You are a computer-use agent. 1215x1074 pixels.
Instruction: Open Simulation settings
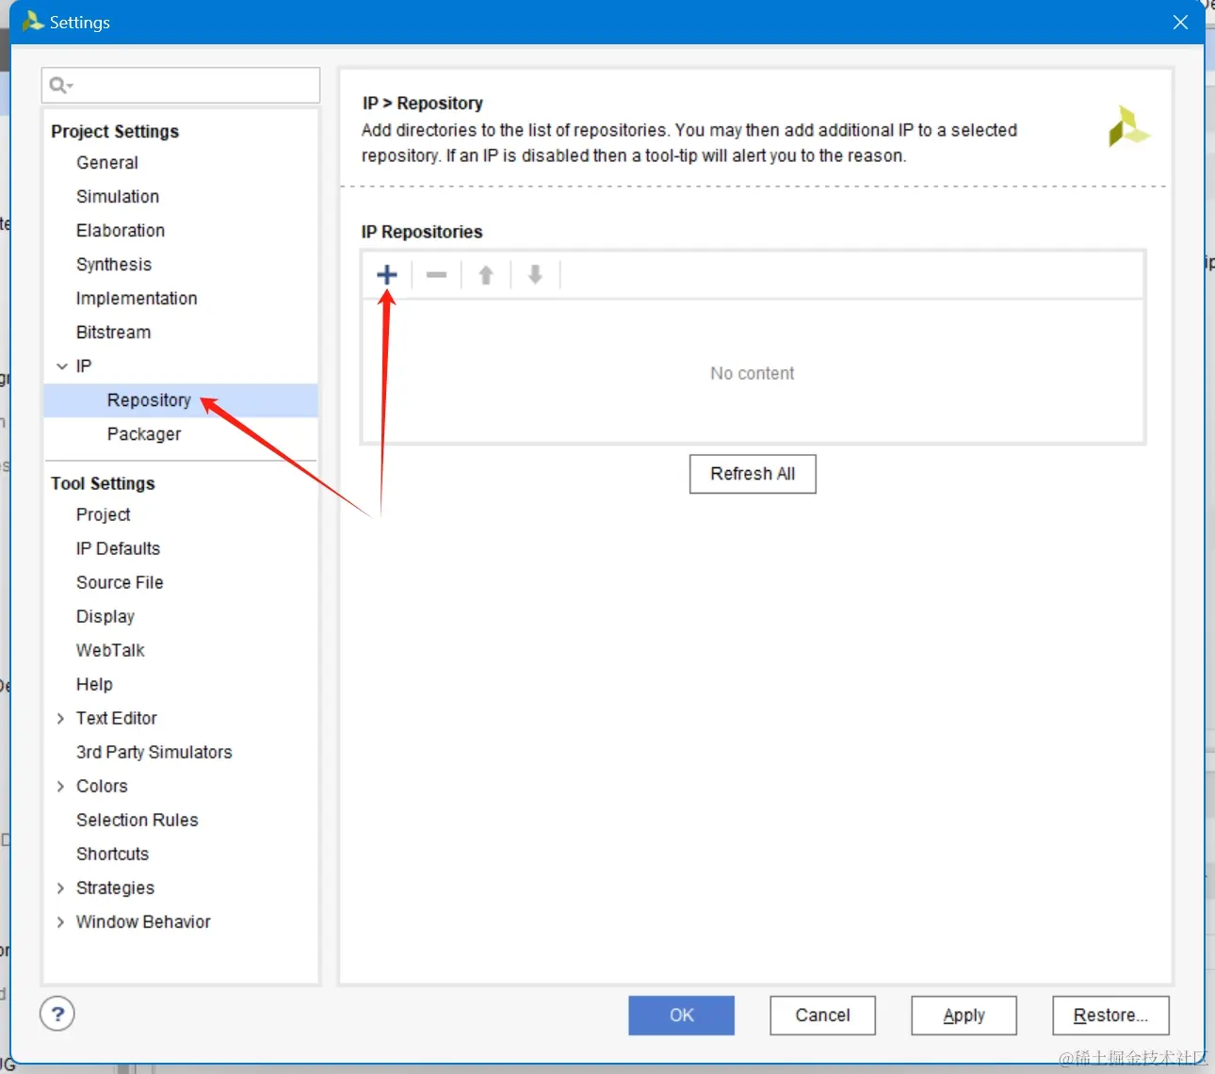pos(118,197)
